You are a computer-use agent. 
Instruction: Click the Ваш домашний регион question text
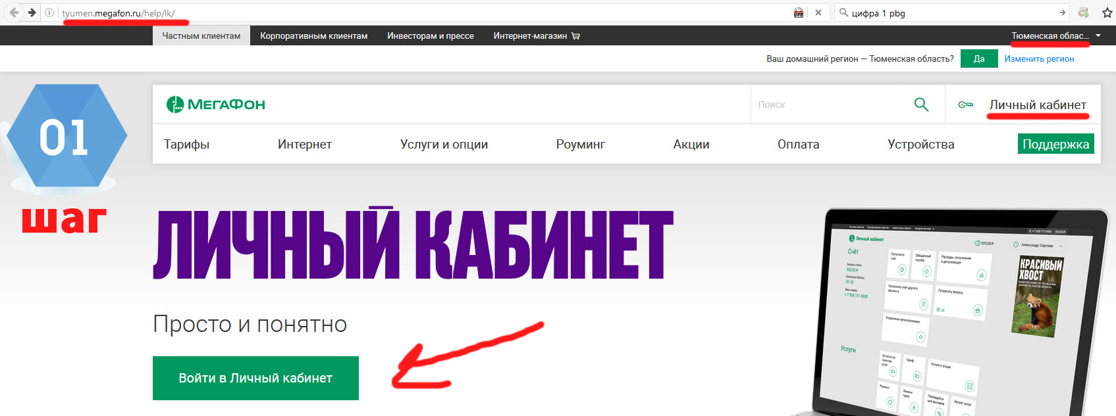tap(860, 58)
